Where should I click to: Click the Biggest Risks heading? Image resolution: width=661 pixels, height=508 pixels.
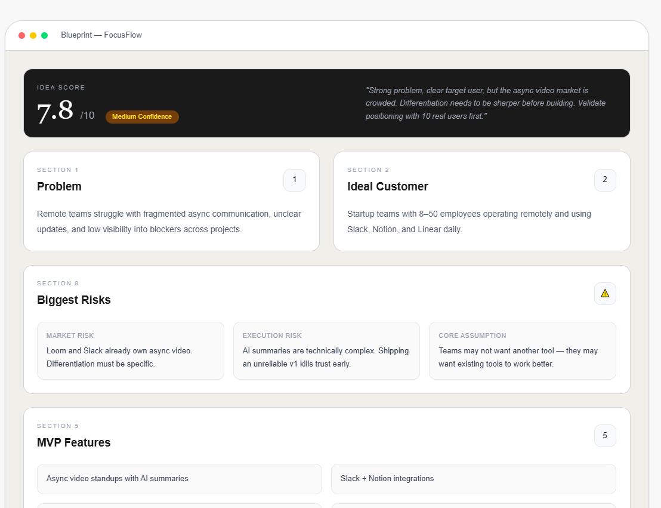tap(74, 300)
